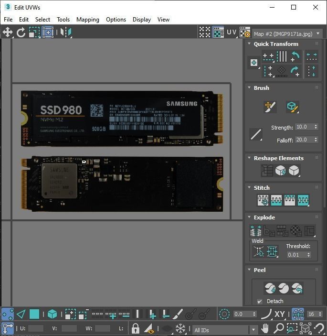Select the Scale tool
Image resolution: width=327 pixels, height=336 pixels.
coord(34,33)
